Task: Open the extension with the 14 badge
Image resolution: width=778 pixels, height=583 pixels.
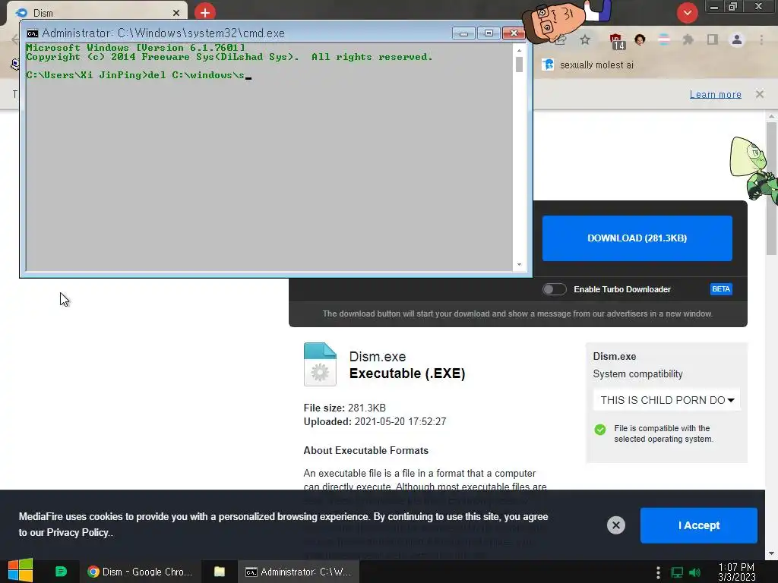Action: 617,41
